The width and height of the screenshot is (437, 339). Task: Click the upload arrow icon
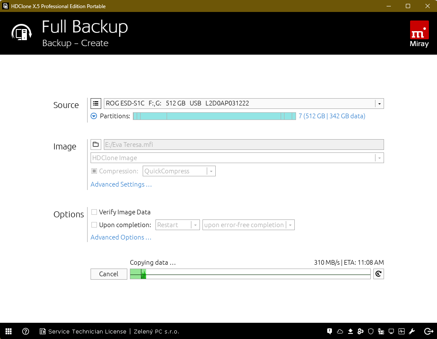pos(350,331)
